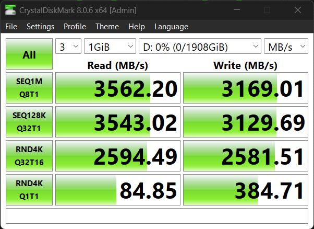Open the File menu
Screen dimensions: 314x229
[x=11, y=27]
